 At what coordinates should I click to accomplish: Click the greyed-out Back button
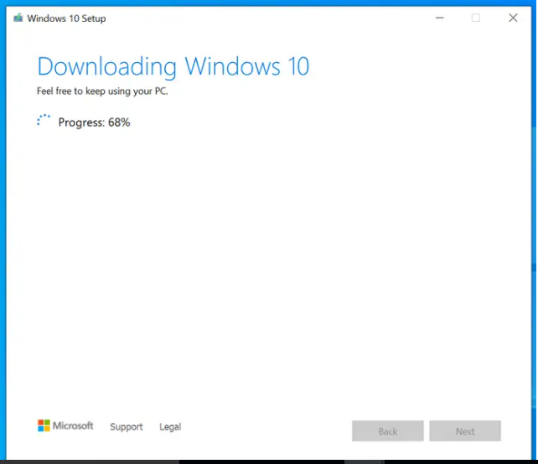tap(388, 431)
